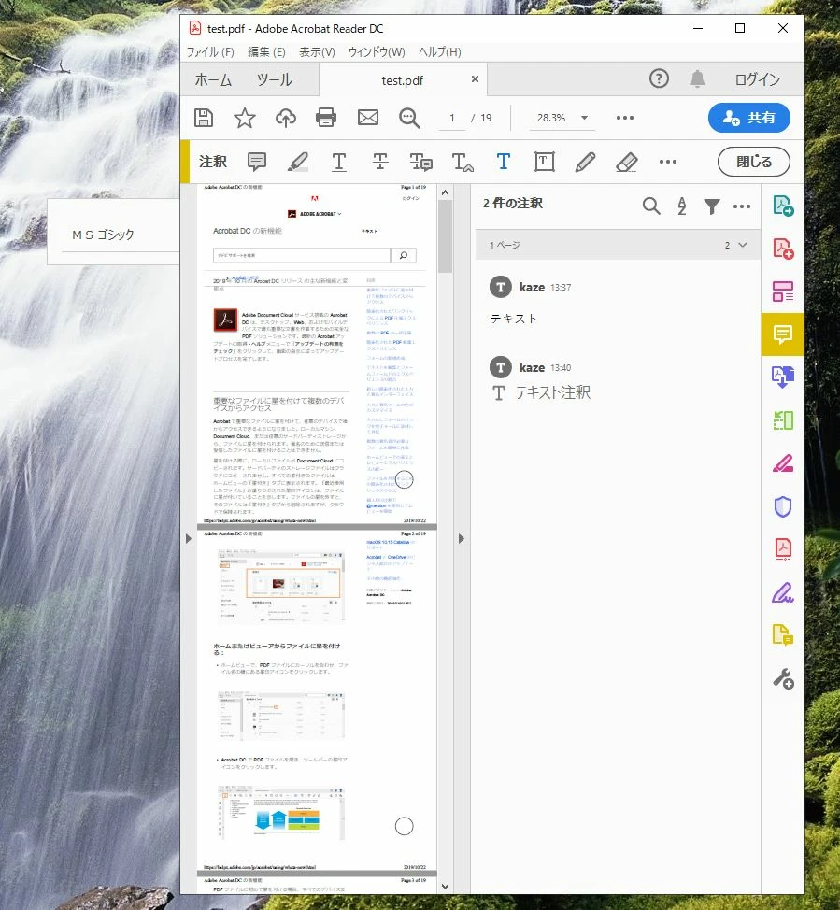The height and width of the screenshot is (910, 840).
Task: Open Fill & Sign tool in right sidebar
Action: pyautogui.click(x=783, y=593)
